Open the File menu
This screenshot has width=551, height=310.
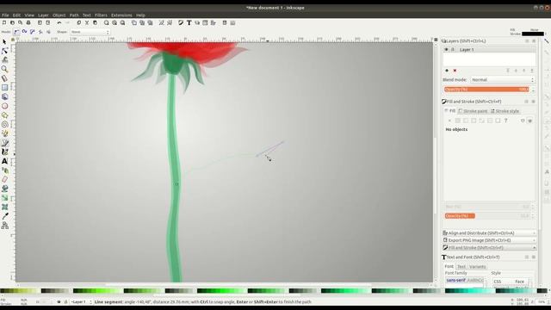5,15
